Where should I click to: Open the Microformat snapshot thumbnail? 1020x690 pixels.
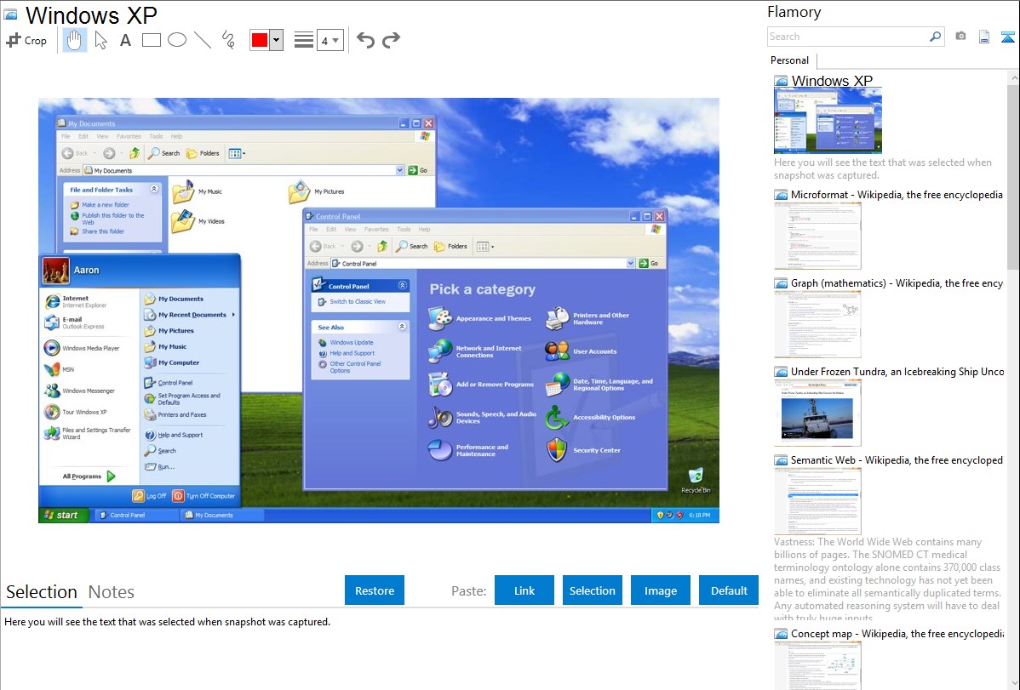coord(817,236)
